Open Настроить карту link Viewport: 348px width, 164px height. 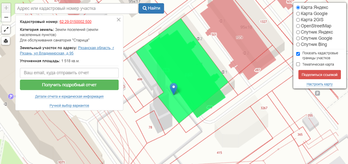[320, 84]
